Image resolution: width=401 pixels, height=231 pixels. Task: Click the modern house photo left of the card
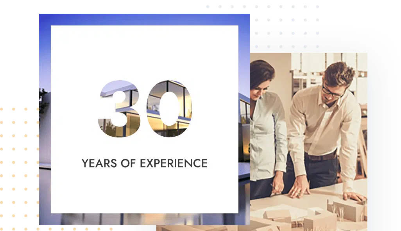(x=44, y=117)
